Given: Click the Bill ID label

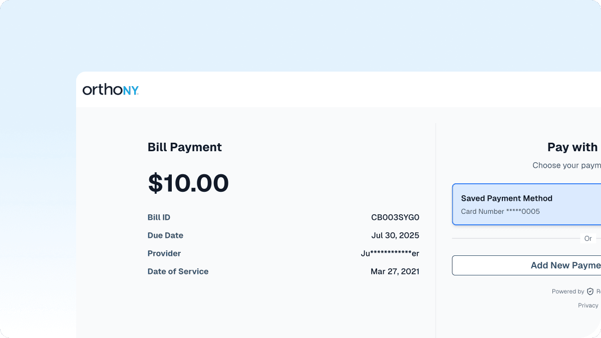Looking at the screenshot, I should [x=159, y=217].
